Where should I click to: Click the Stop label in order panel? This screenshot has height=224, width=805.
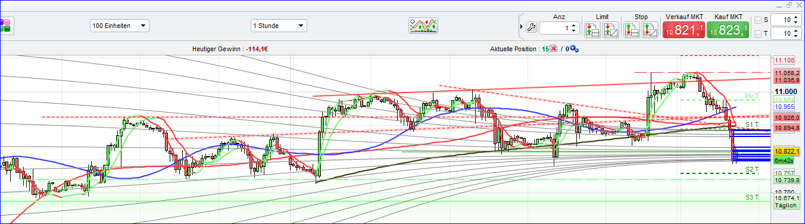coord(641,17)
